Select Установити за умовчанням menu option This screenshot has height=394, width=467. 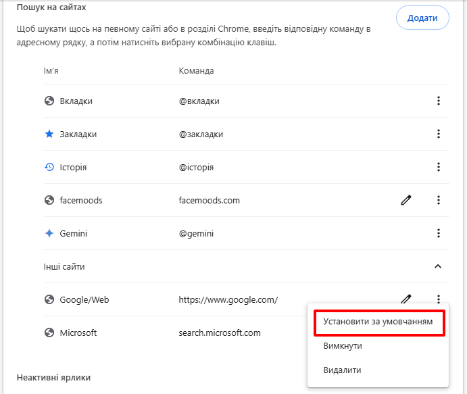tap(378, 322)
